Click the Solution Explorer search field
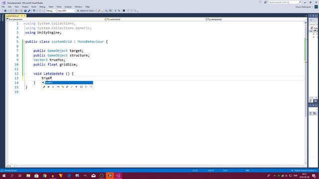The width and height of the screenshot is (319, 179). [314, 24]
